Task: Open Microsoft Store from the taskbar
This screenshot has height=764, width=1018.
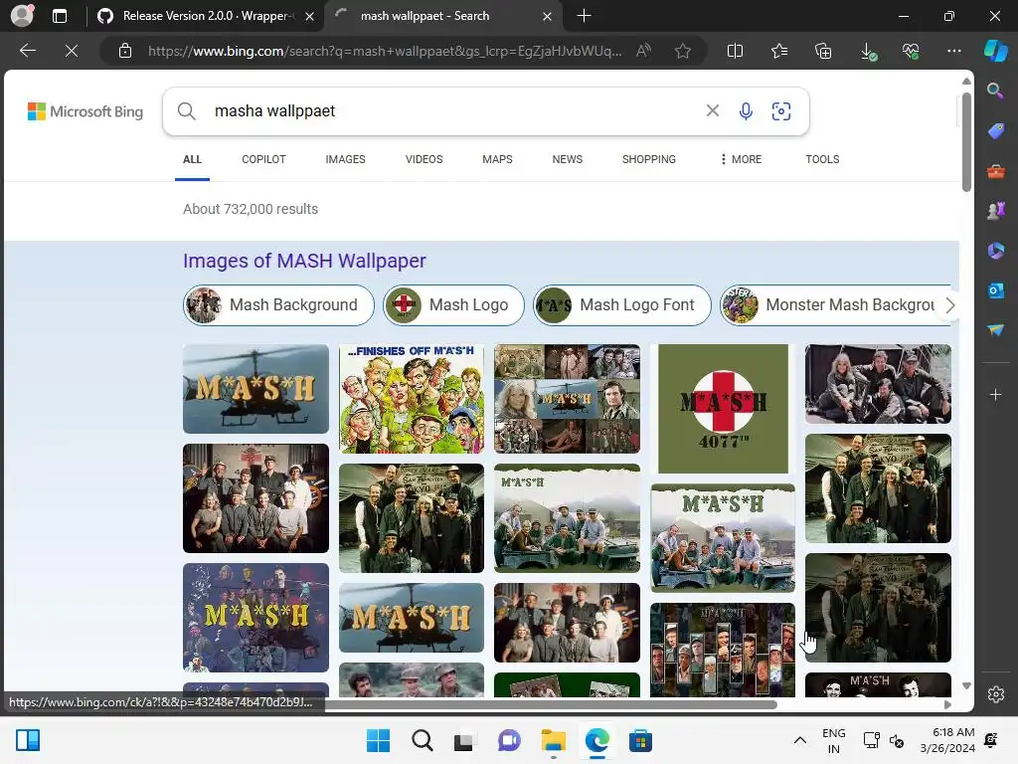Action: click(640, 740)
